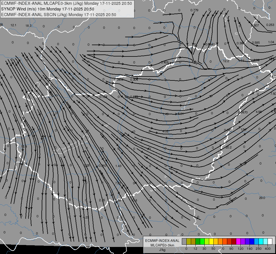Click the 'SYNOP Wind (m/s) 10m' header line
Viewport: 276px width, 254px height.
coord(48,9)
